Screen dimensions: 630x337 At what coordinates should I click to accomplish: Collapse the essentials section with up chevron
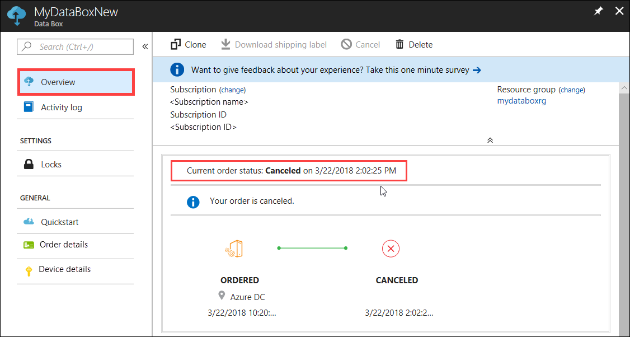[x=490, y=141]
